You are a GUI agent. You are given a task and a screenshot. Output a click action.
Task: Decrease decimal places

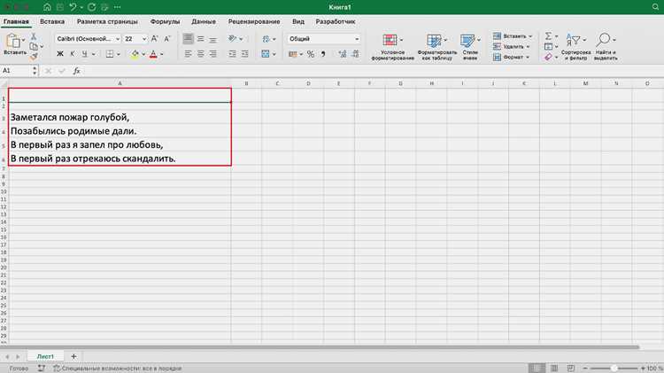355,54
